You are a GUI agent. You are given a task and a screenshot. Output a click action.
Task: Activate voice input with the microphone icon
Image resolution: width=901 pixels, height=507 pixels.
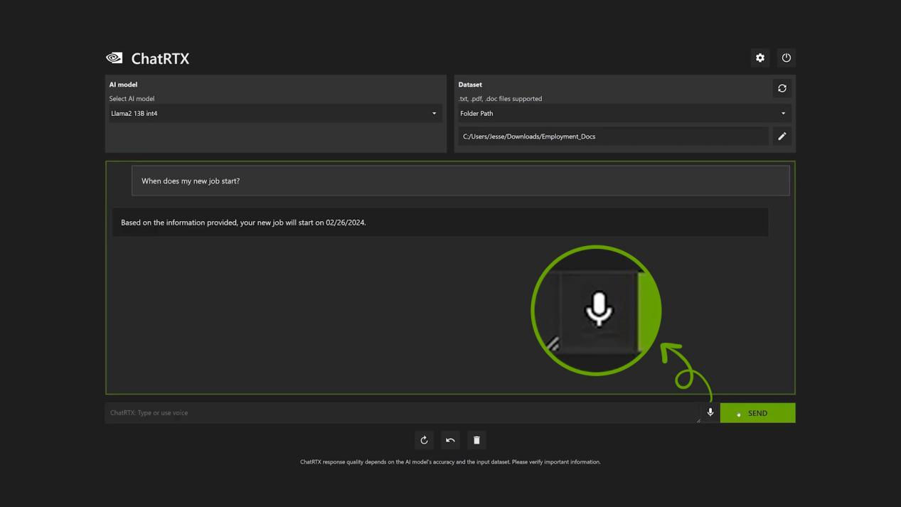[x=710, y=412]
